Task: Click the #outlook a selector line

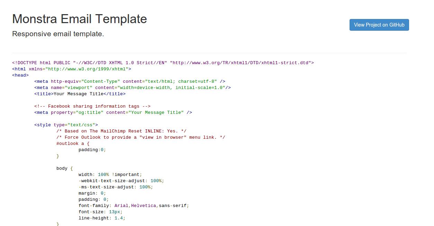Action: pyautogui.click(x=73, y=144)
